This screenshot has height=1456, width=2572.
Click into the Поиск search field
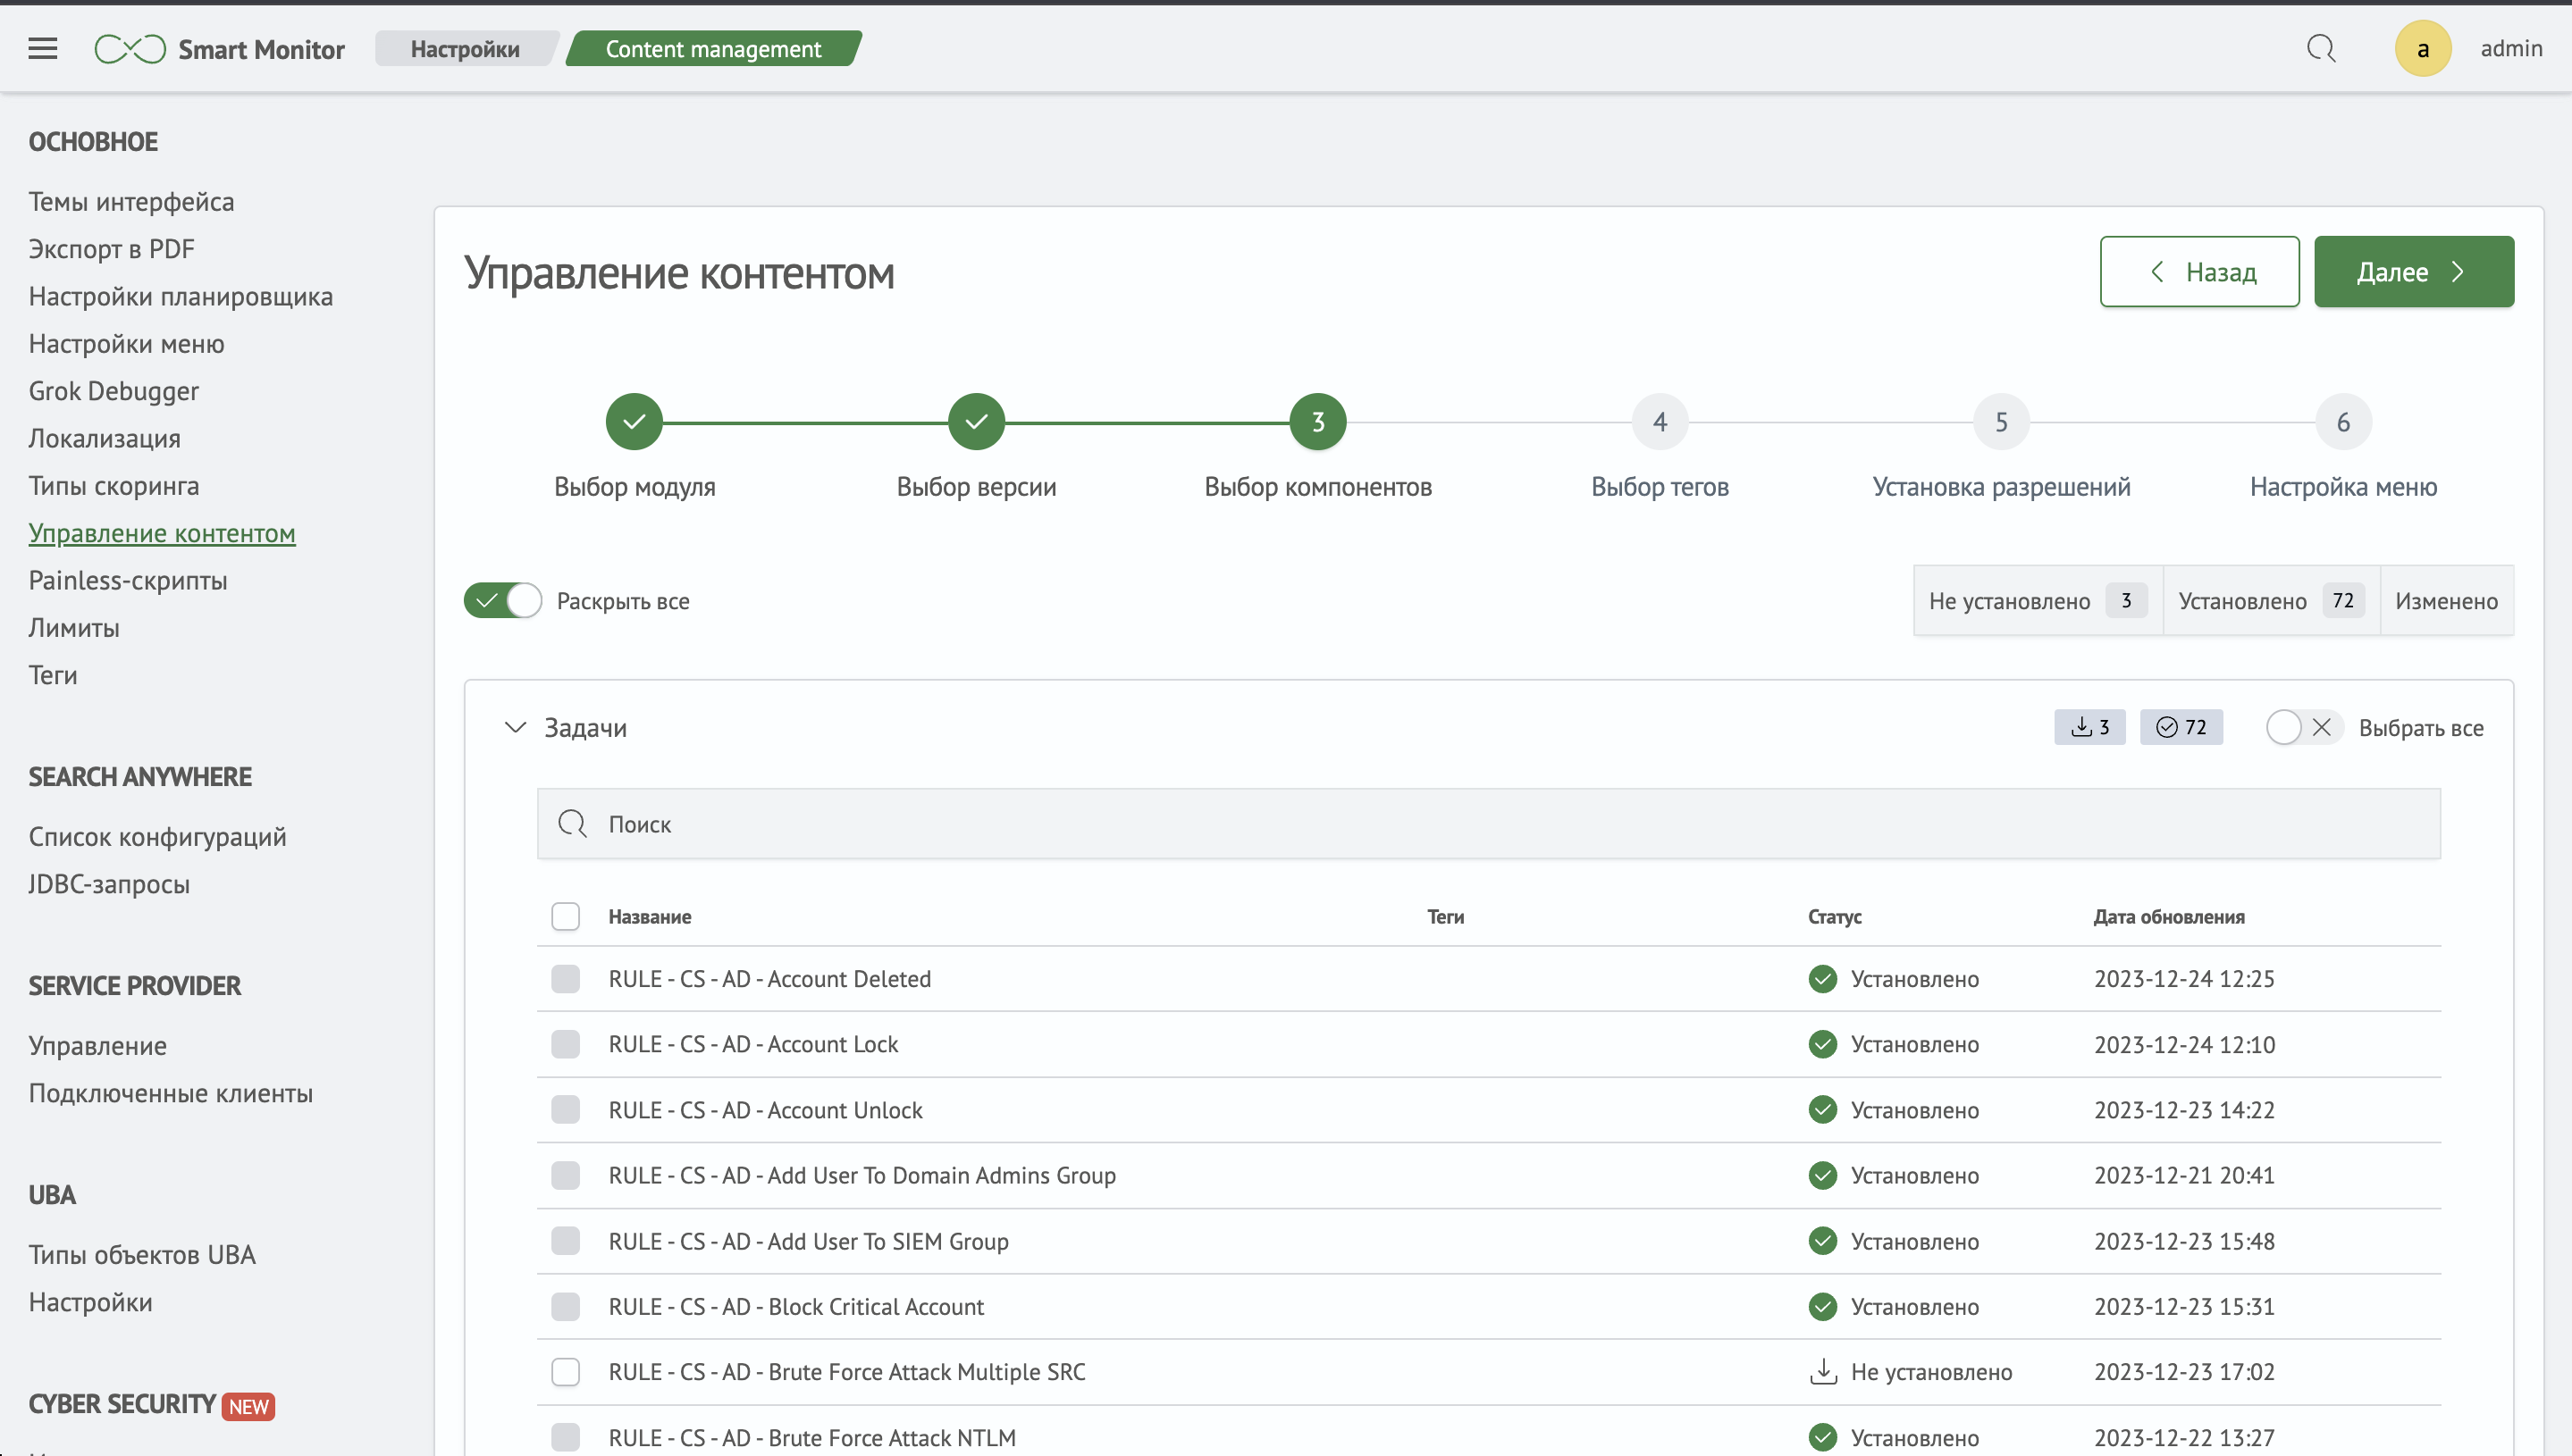tap(1489, 823)
